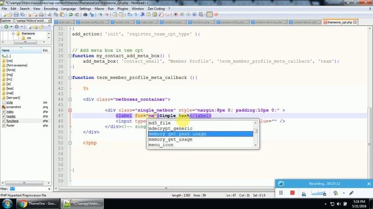Click the Zoom In toolbar icon
The width and height of the screenshot is (373, 209).
101,15
